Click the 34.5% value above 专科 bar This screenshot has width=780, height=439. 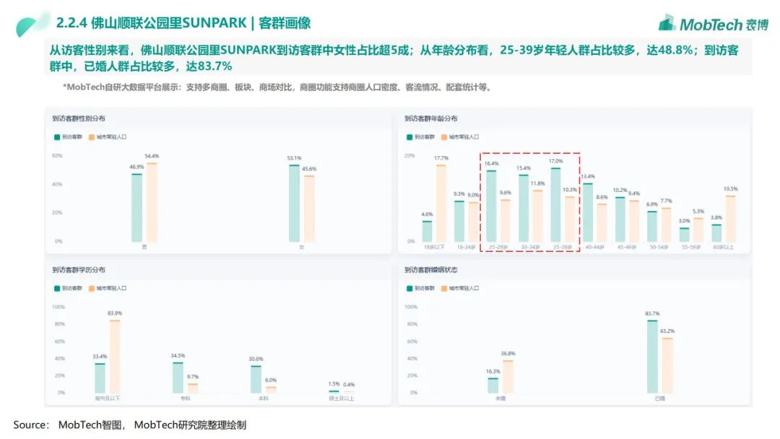coord(178,355)
